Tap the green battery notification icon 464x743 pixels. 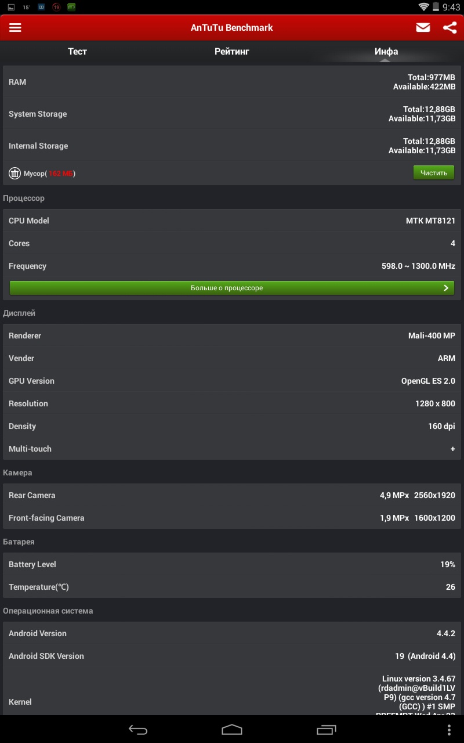71,8
